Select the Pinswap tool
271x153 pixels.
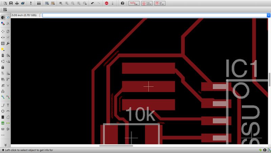click(3, 61)
